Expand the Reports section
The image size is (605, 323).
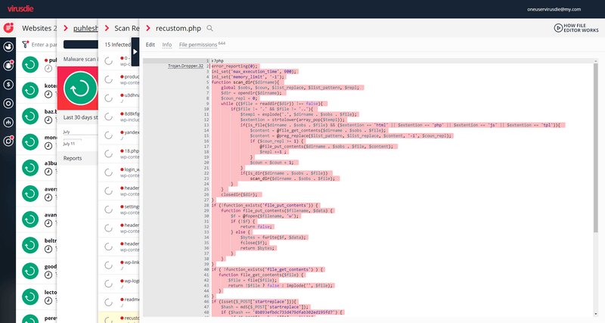tap(73, 158)
